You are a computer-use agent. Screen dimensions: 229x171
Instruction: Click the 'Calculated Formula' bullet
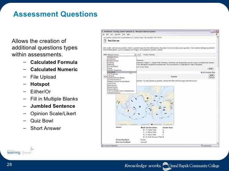click(x=54, y=62)
